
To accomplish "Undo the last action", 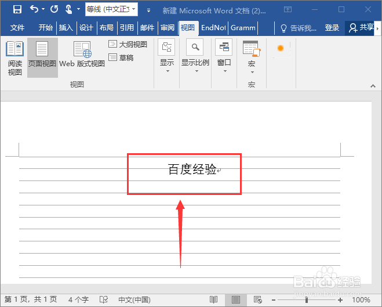I will 34,9.
